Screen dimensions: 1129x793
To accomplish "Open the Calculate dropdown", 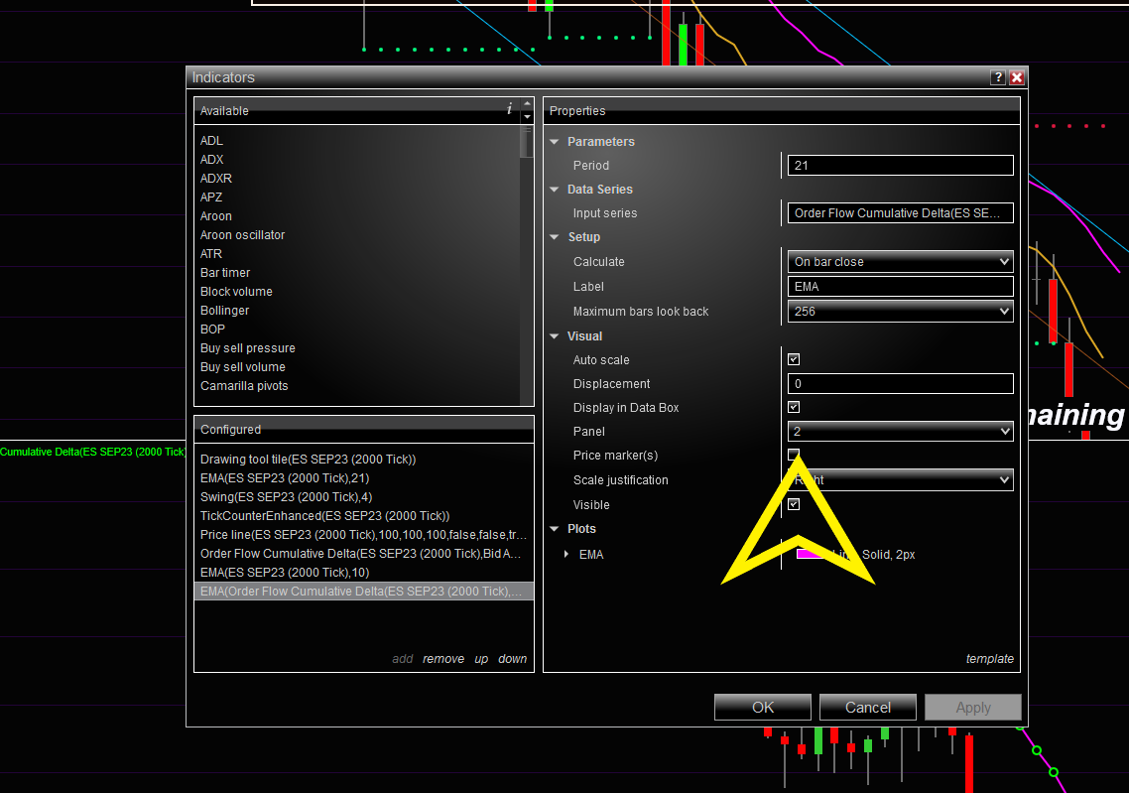I will tap(900, 261).
